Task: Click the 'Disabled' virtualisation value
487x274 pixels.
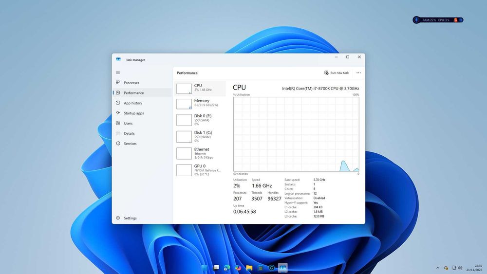Action: (319, 198)
